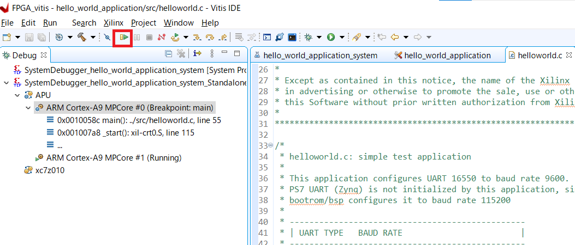Open the Help menu
Screen dimensions: 575x245
click(x=210, y=23)
